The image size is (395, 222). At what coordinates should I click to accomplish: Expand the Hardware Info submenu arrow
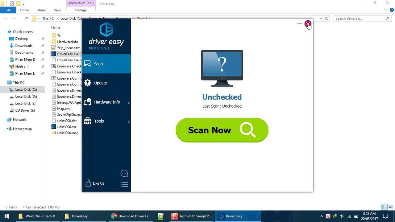point(129,102)
